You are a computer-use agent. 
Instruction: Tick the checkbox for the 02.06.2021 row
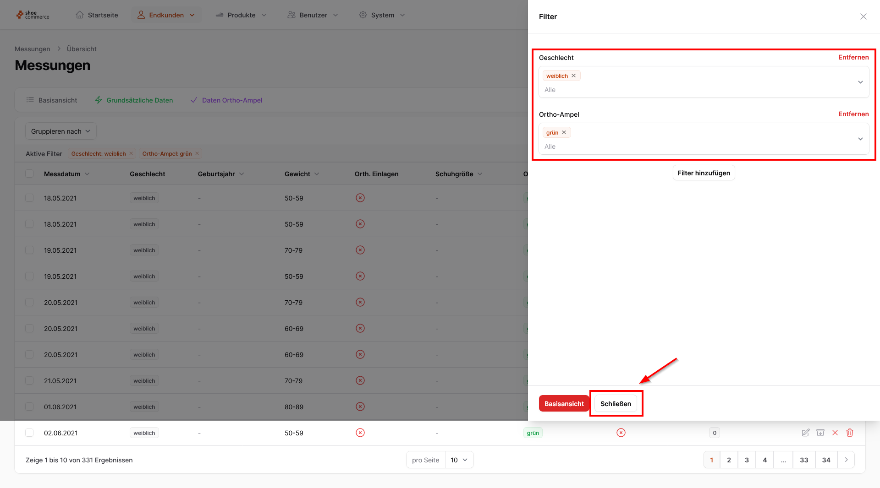[29, 433]
